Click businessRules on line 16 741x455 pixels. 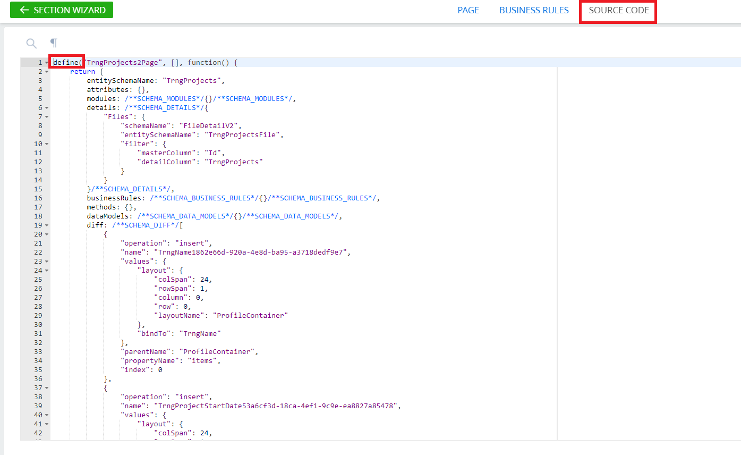(114, 198)
